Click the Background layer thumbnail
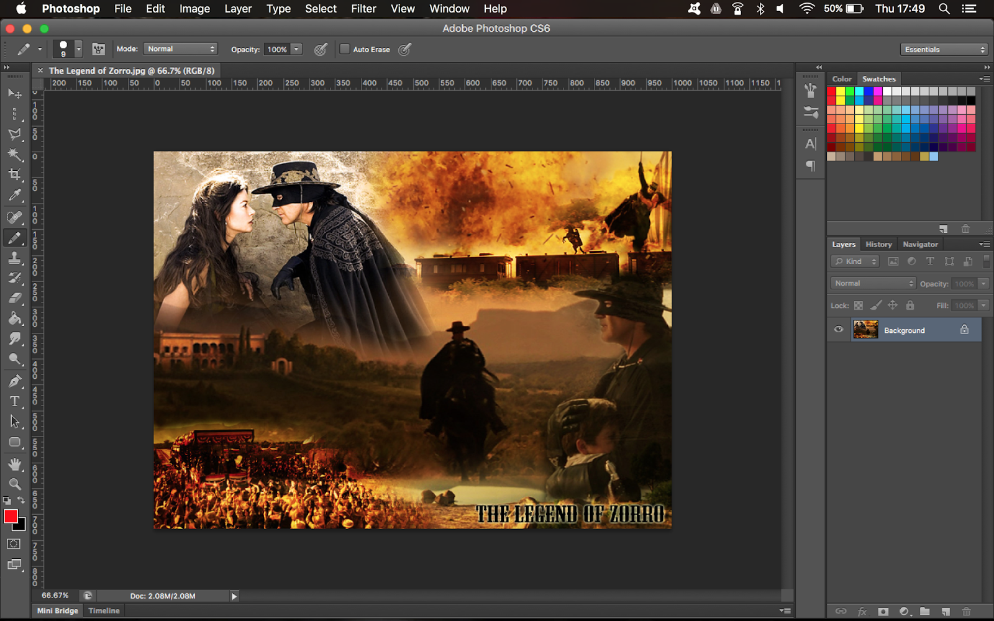This screenshot has width=994, height=621. [x=865, y=330]
